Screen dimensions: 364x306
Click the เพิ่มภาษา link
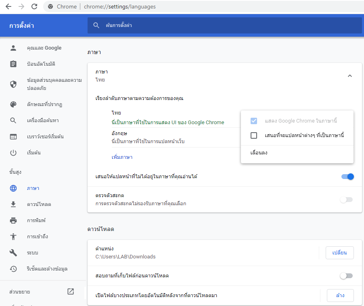tap(122, 157)
